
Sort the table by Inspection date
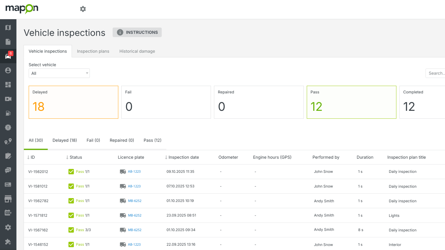pyautogui.click(x=183, y=157)
